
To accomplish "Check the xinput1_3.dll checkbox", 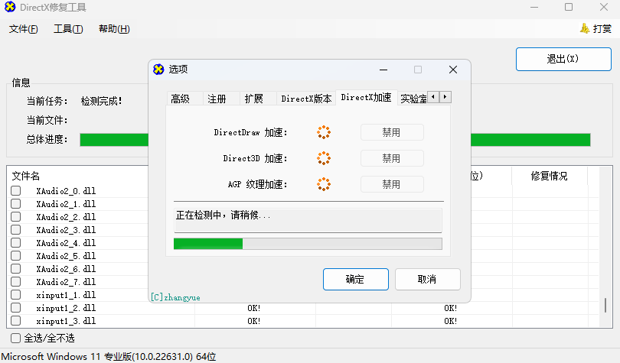I will tap(16, 321).
